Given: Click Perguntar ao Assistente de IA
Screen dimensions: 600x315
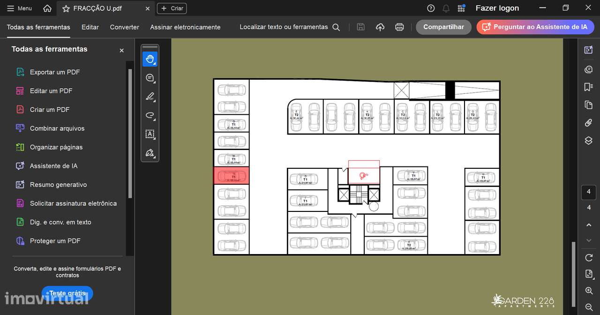Looking at the screenshot, I should pos(535,27).
